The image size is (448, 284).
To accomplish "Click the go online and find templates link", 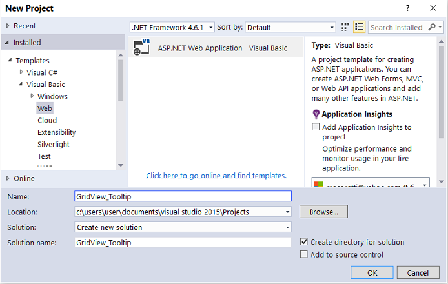I will (x=216, y=176).
